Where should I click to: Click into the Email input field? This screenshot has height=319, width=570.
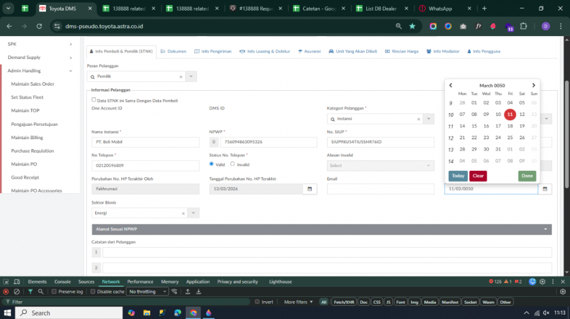(x=380, y=189)
